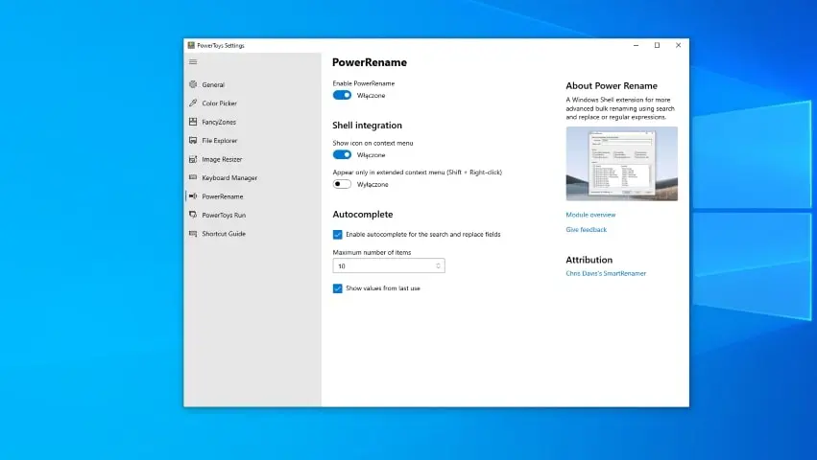Enable extended context menu only switch
This screenshot has width=817, height=460.
[342, 184]
